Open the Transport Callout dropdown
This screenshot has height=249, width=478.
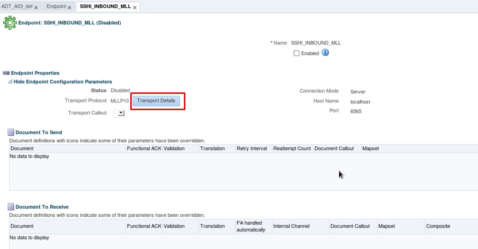(119, 113)
